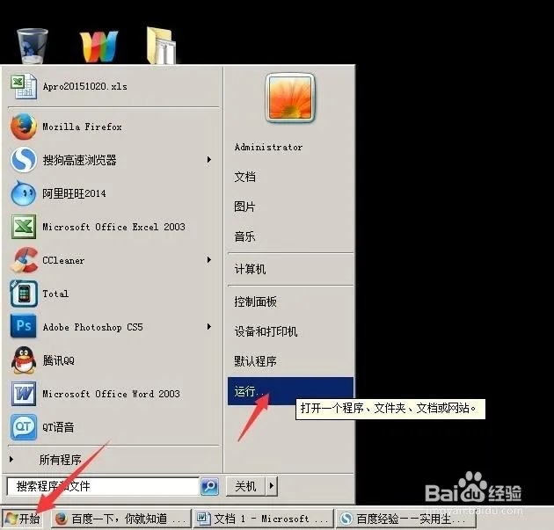Click the 腾讯QQ penguin icon
Image resolution: width=554 pixels, height=530 pixels.
(24, 360)
